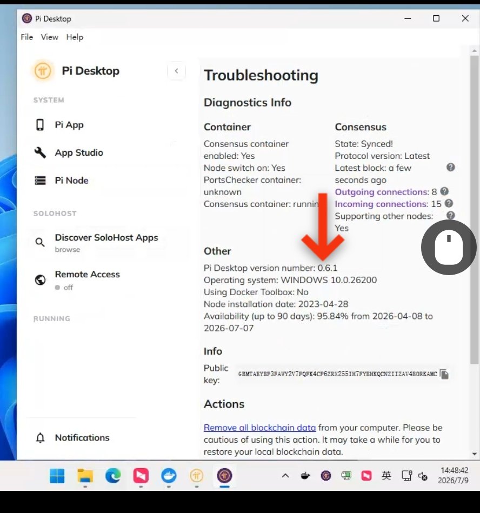The width and height of the screenshot is (480, 513).
Task: Open App Studio from the sidebar
Action: (69, 152)
